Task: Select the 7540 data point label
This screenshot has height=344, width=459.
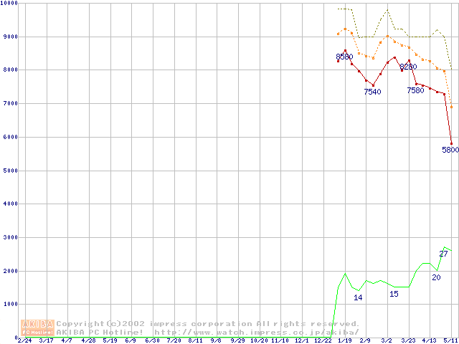Action: pyautogui.click(x=372, y=92)
